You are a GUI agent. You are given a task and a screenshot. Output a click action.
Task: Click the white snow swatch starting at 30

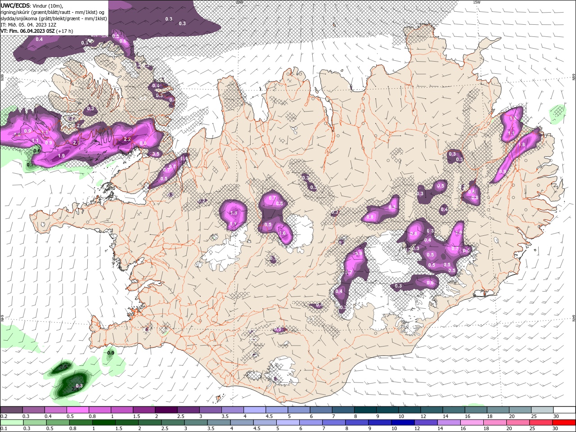click(x=564, y=410)
